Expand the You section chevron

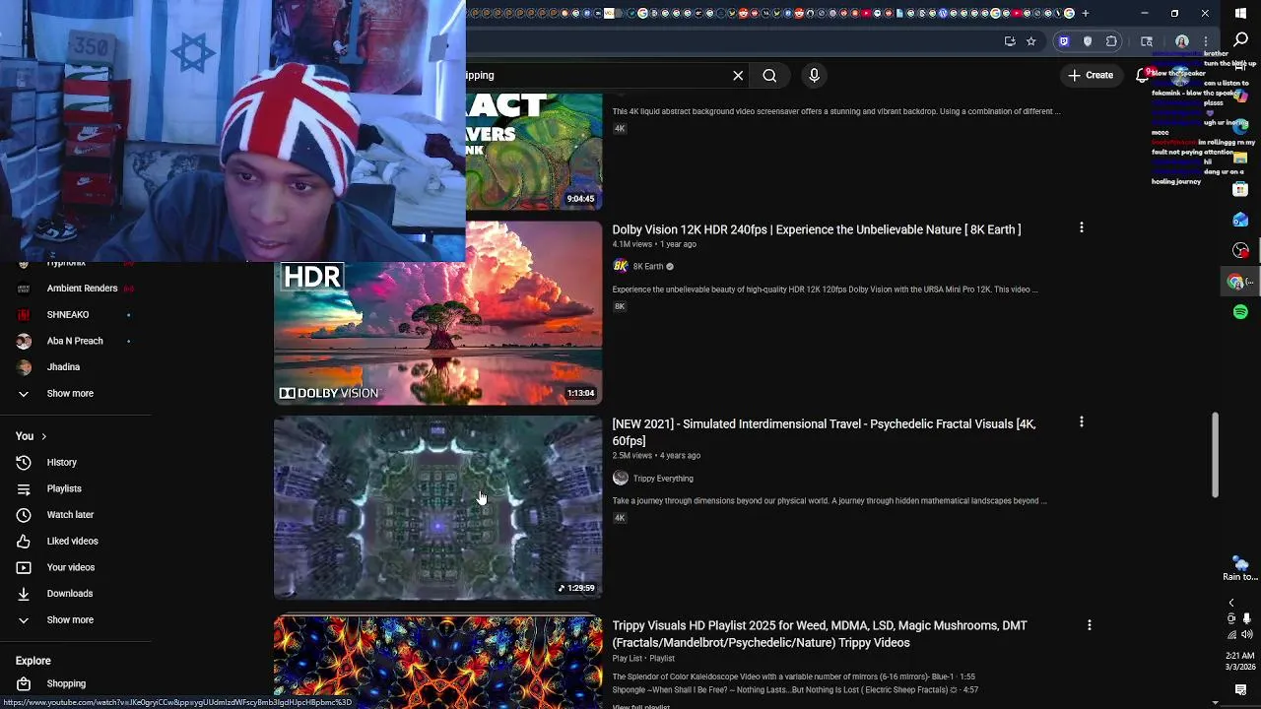click(x=43, y=436)
